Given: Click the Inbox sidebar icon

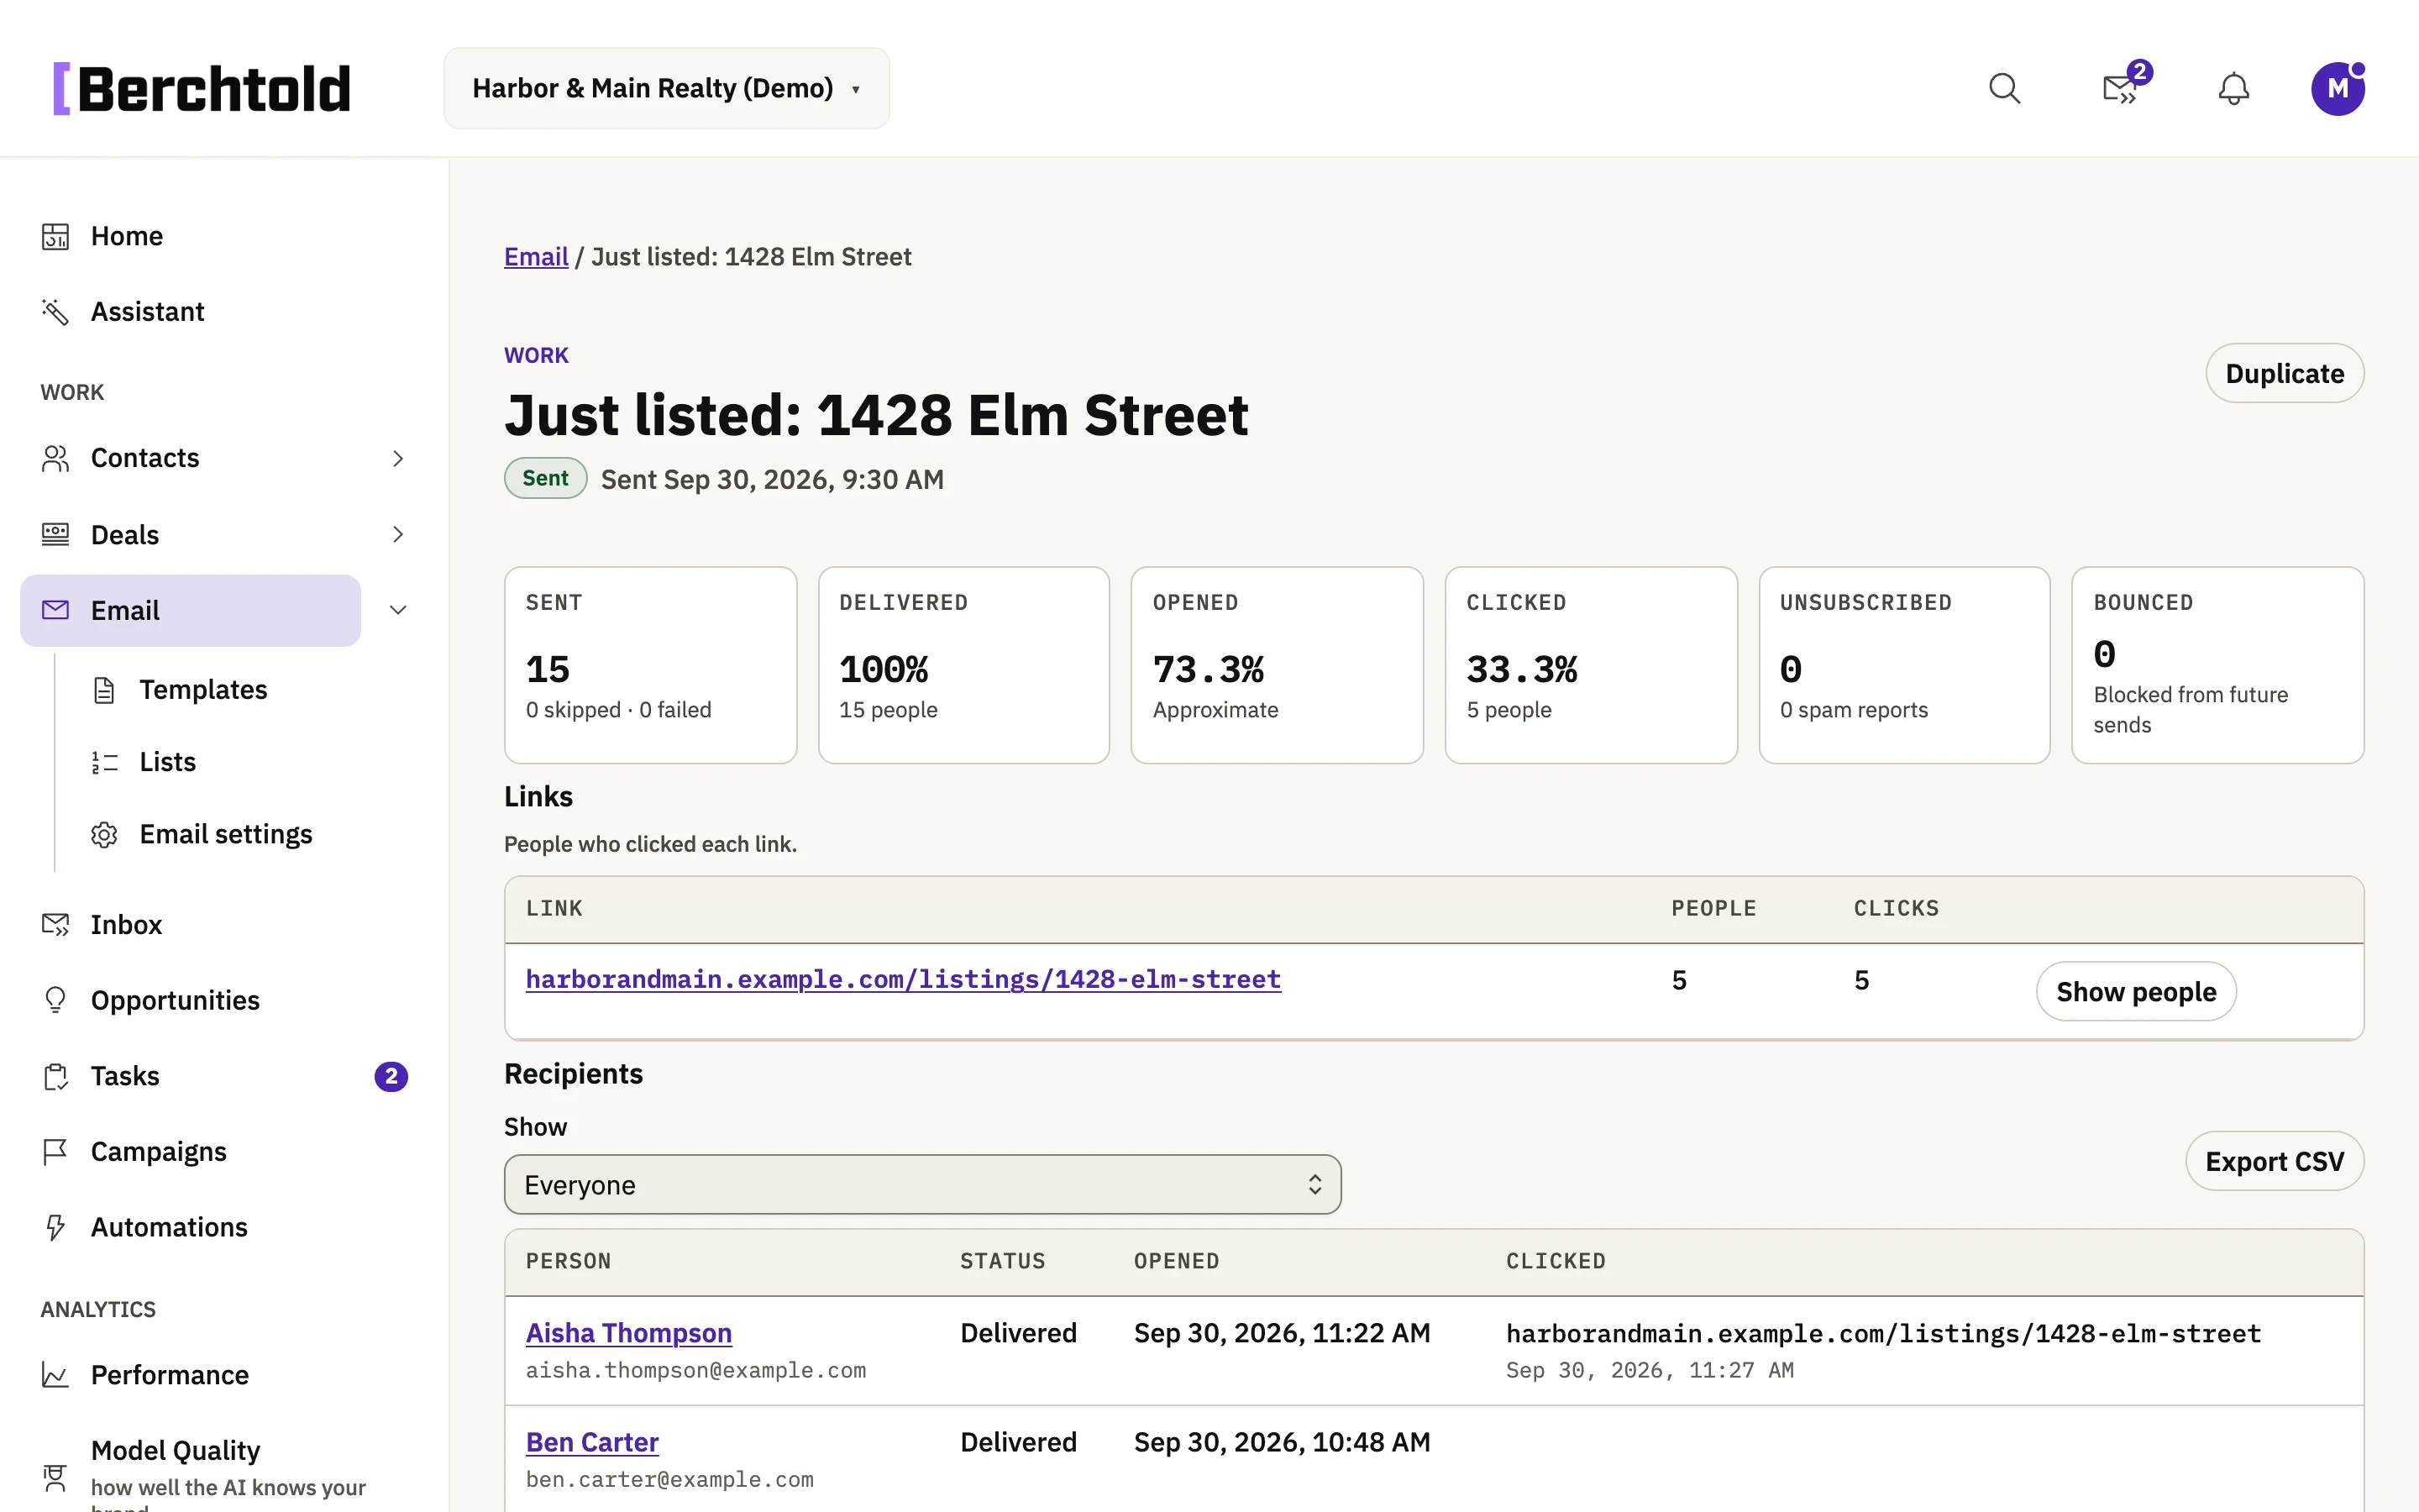Looking at the screenshot, I should [55, 924].
